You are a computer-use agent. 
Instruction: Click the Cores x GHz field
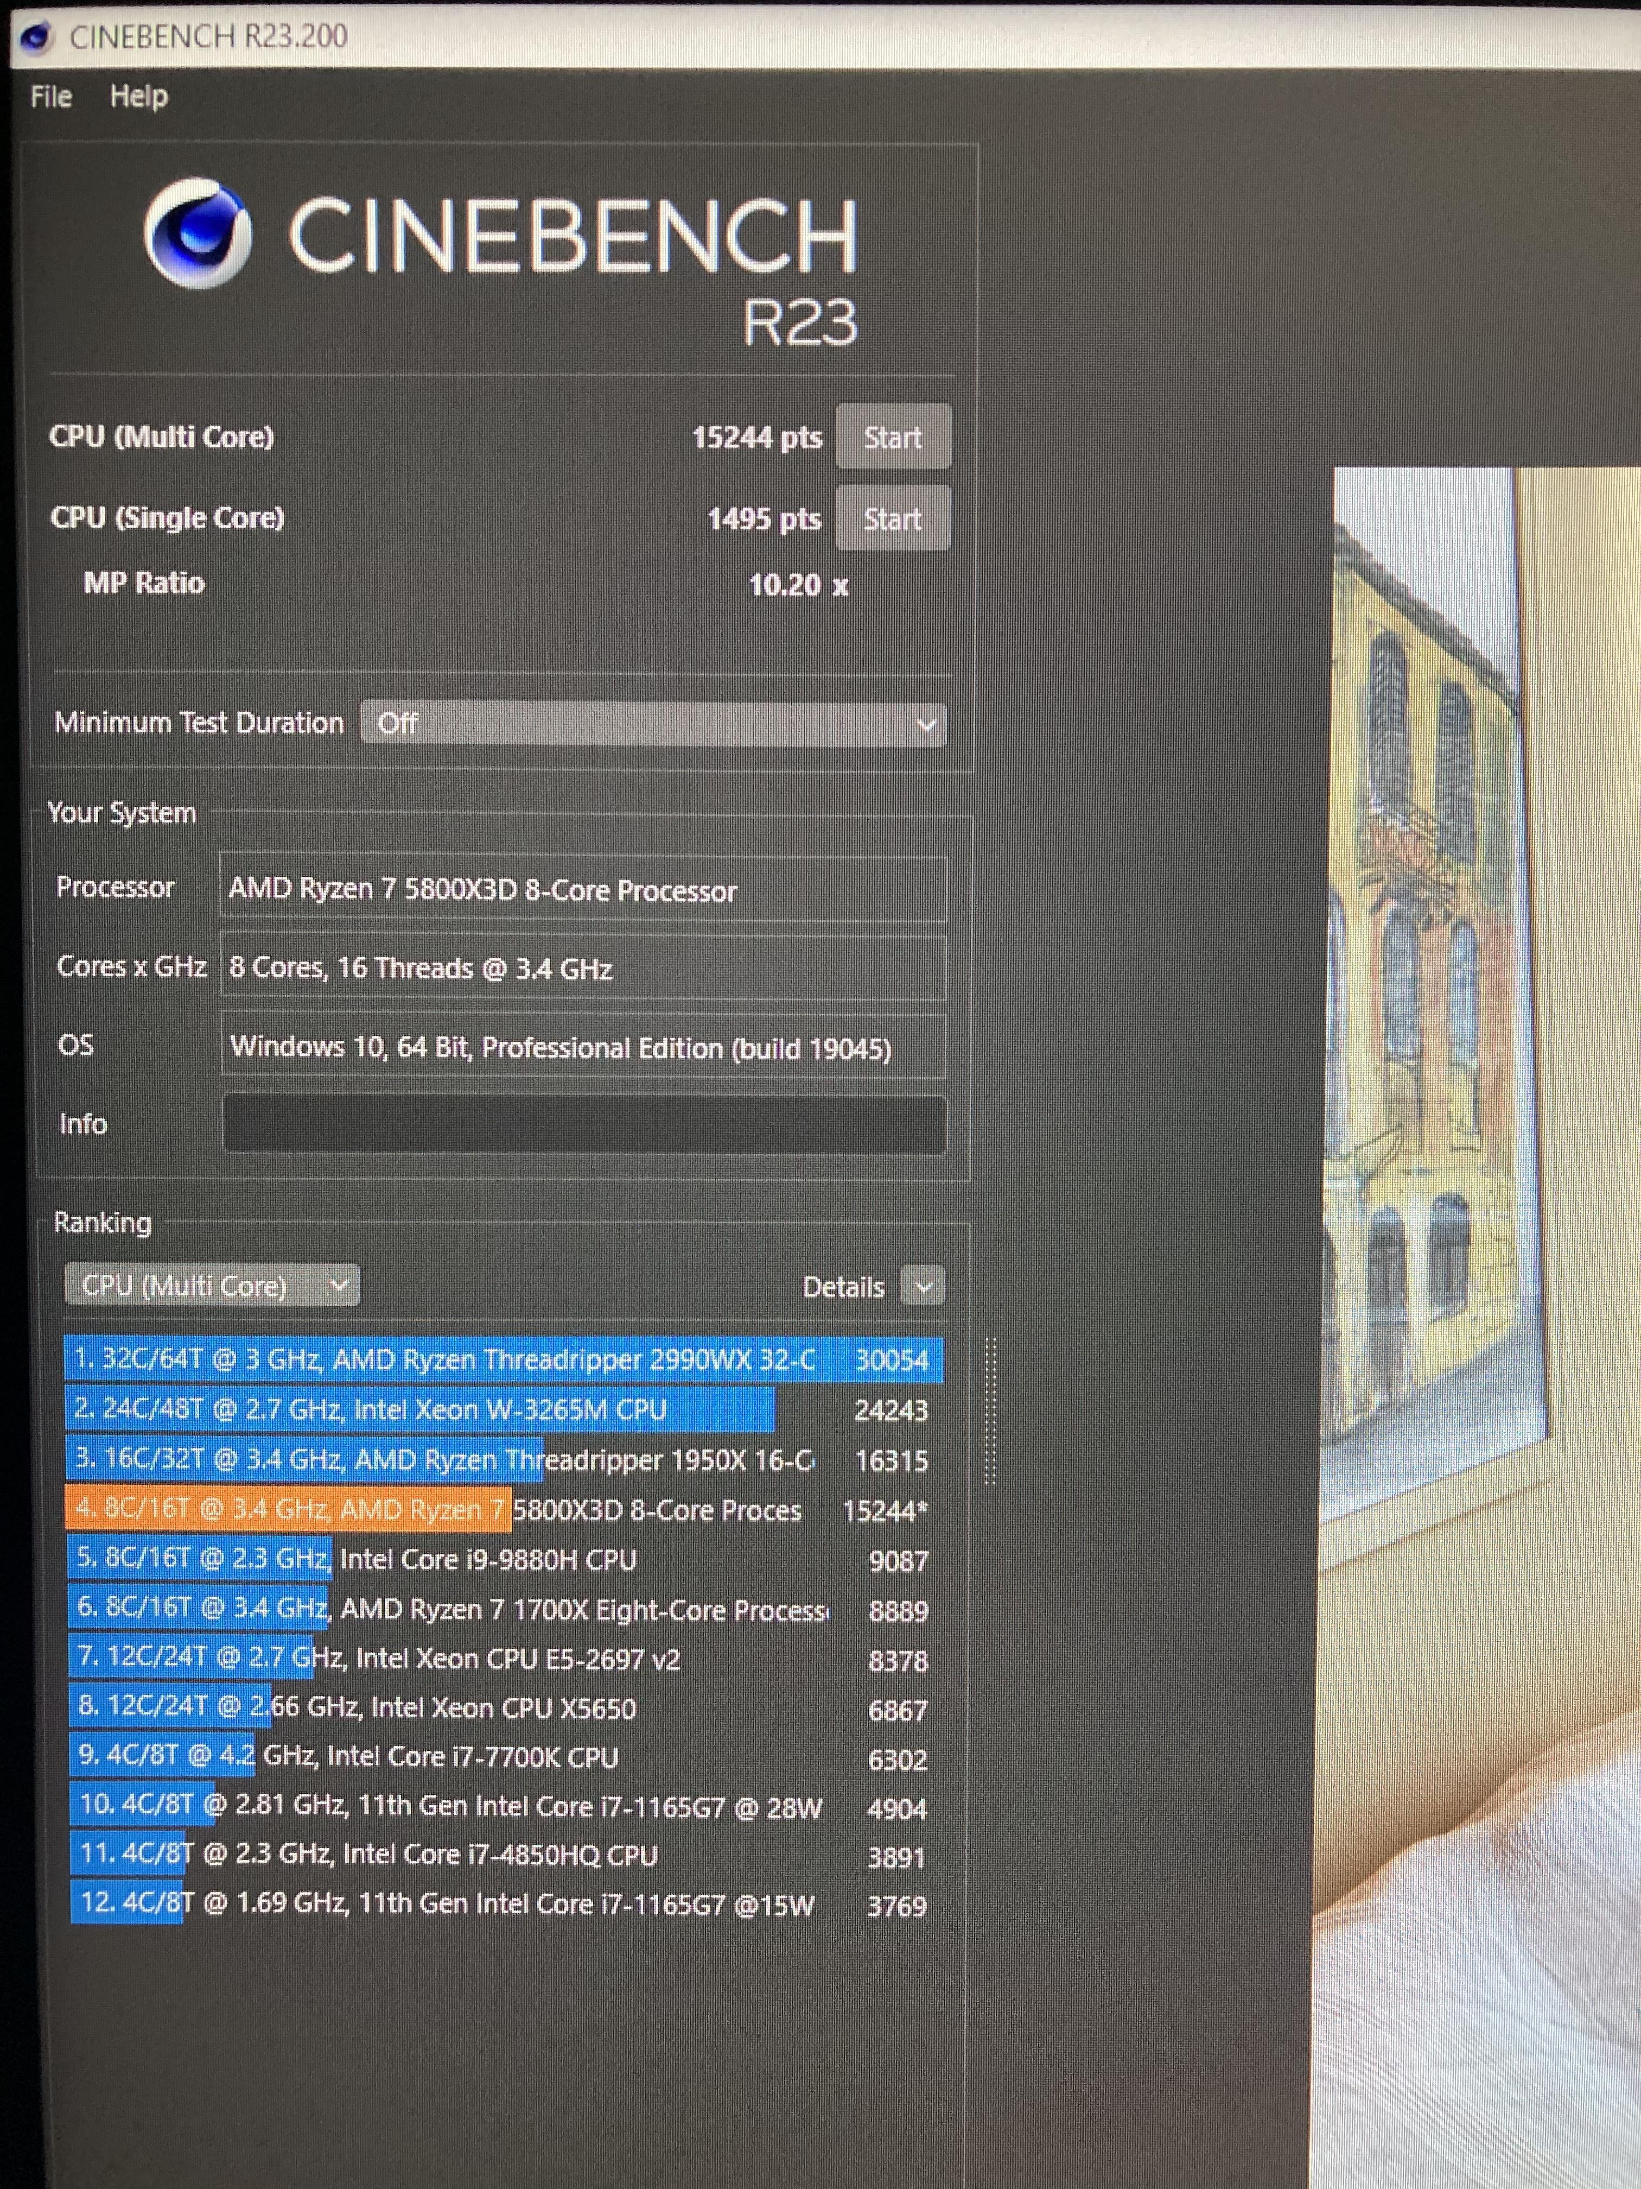click(x=582, y=968)
